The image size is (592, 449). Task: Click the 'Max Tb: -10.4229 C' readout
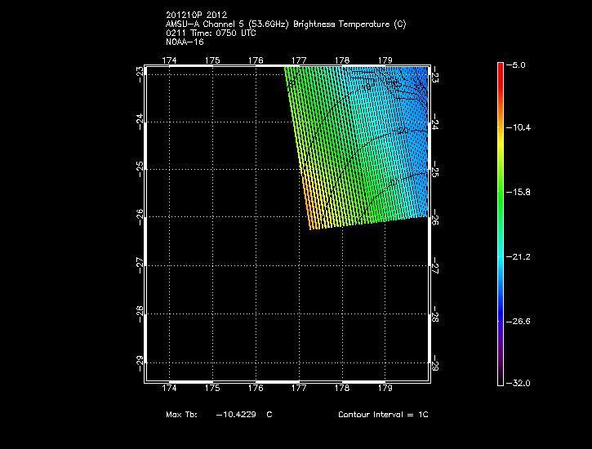coord(219,415)
